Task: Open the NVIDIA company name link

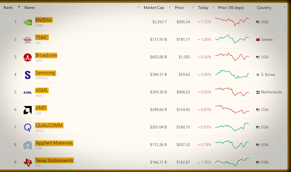Action: pyautogui.click(x=43, y=20)
